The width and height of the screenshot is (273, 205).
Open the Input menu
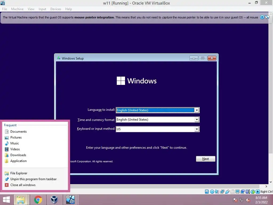42,9
